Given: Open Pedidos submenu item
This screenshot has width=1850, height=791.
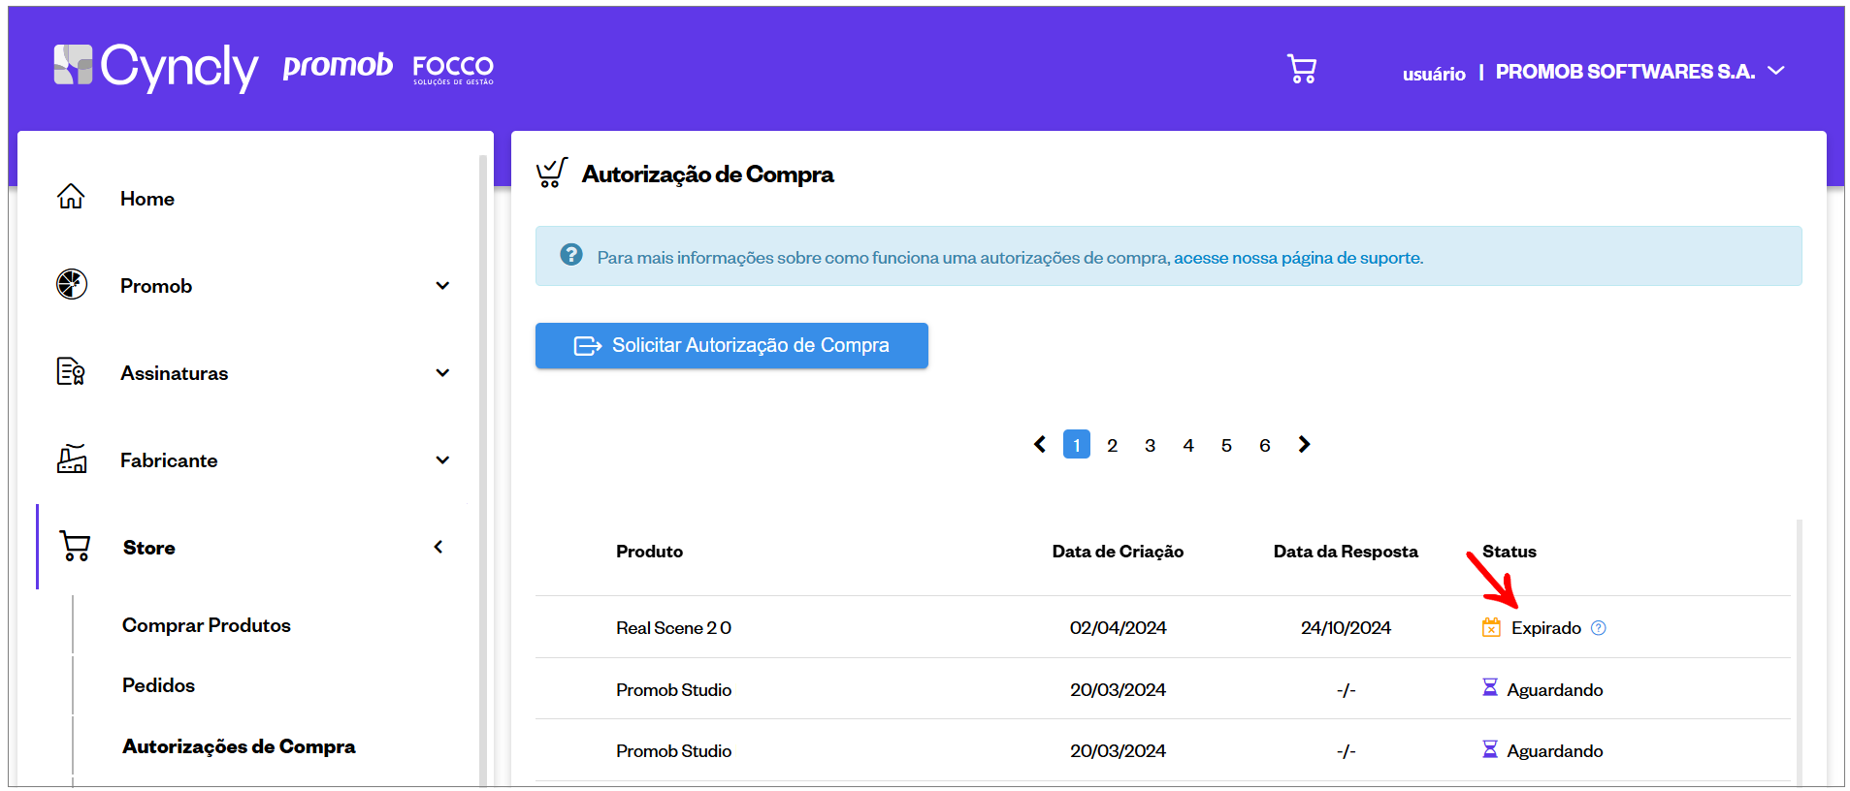Looking at the screenshot, I should (159, 685).
